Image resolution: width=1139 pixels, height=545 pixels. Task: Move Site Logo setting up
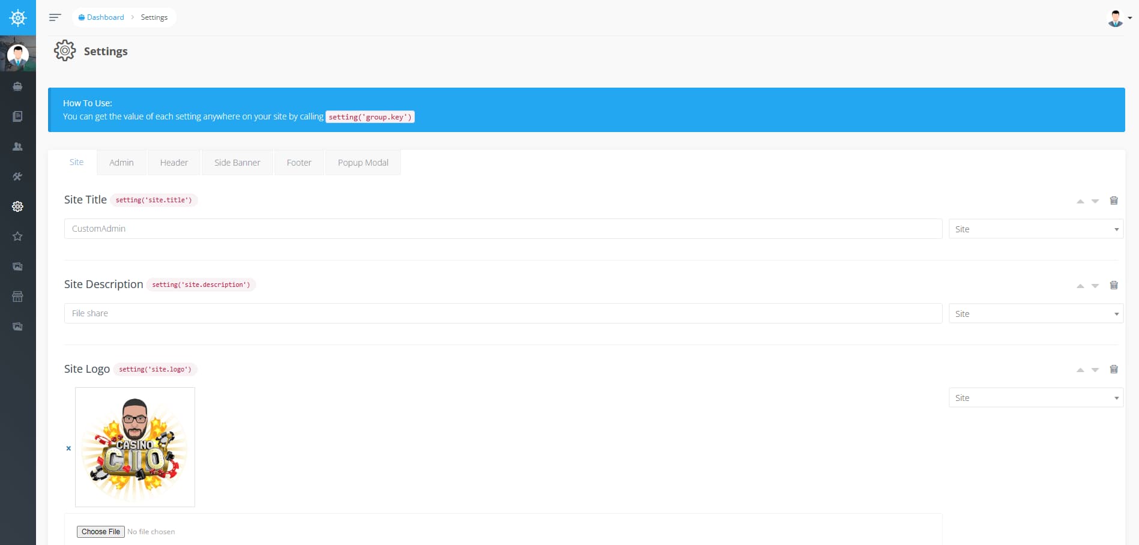pos(1080,370)
